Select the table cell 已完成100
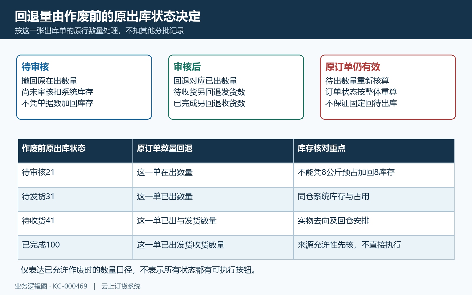Screen dimensions: 472x295 75,248
